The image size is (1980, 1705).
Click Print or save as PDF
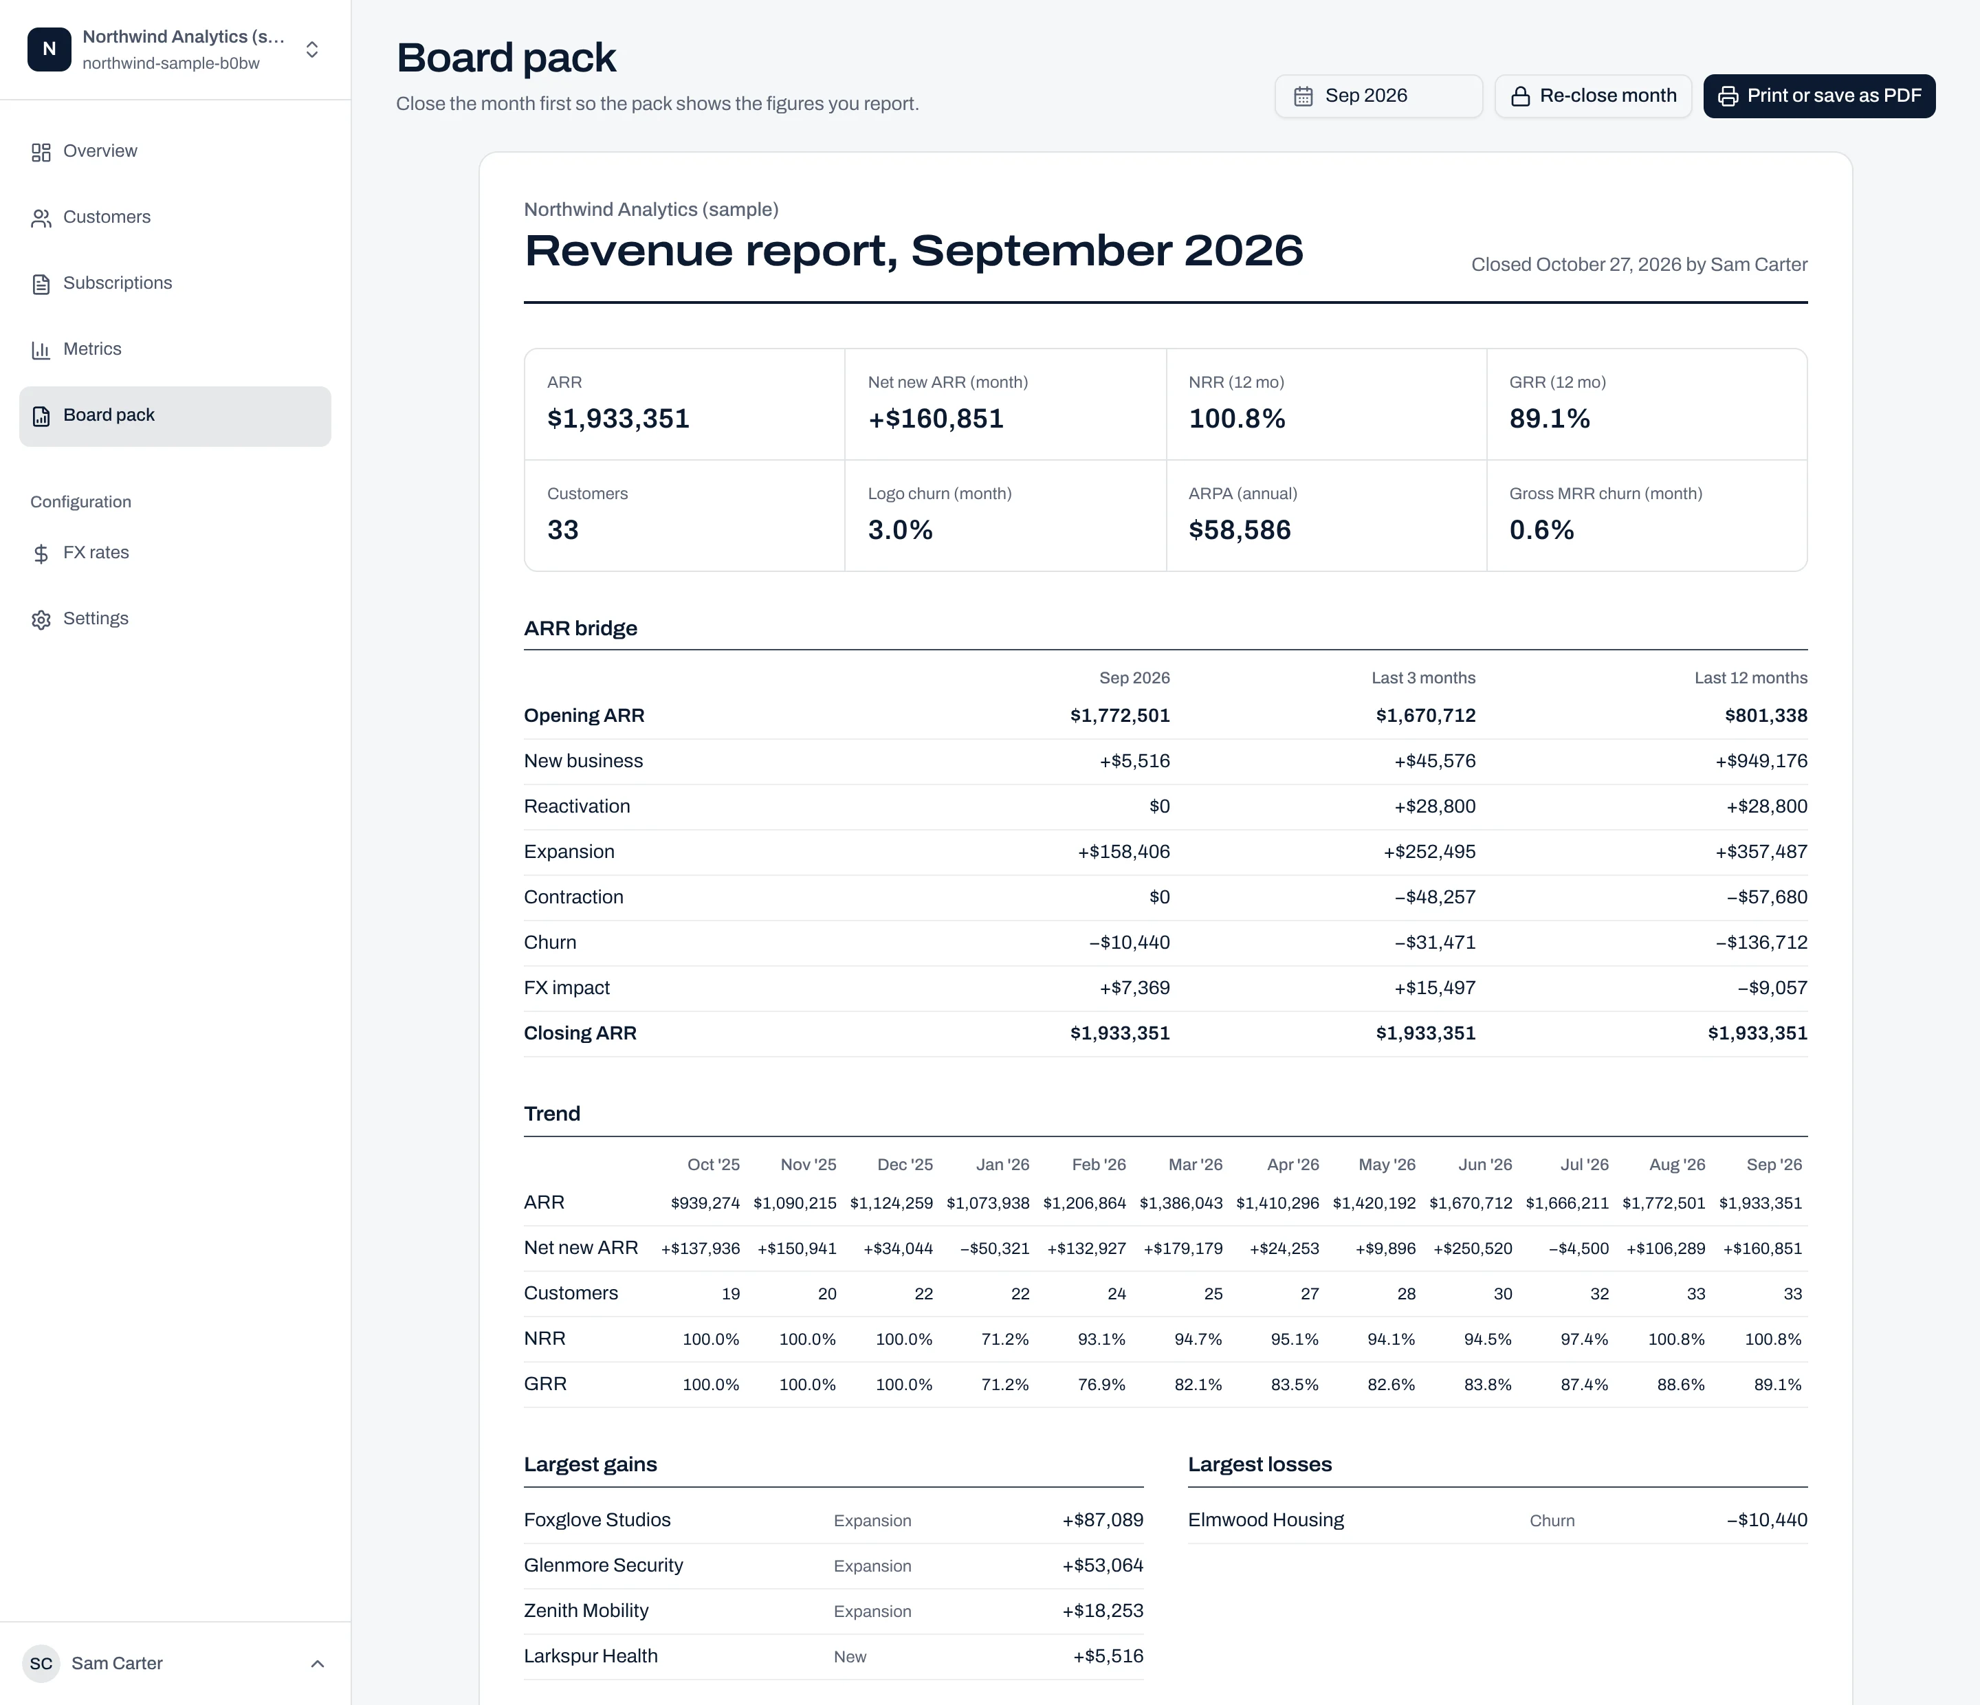click(x=1819, y=96)
